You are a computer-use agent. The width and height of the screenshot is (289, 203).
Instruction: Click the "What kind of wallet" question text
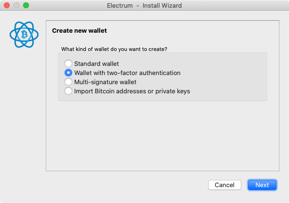[114, 49]
